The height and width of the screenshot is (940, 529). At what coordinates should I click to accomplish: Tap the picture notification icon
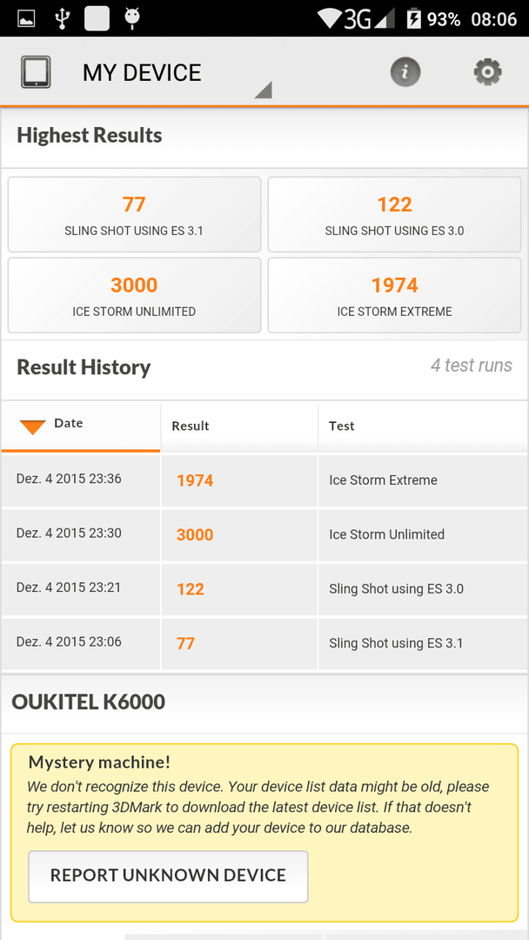click(x=27, y=19)
